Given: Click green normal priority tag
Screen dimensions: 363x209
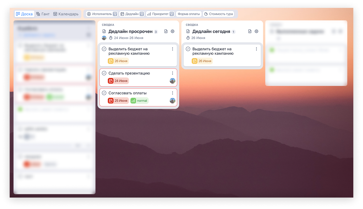Looking at the screenshot, I should tap(139, 101).
